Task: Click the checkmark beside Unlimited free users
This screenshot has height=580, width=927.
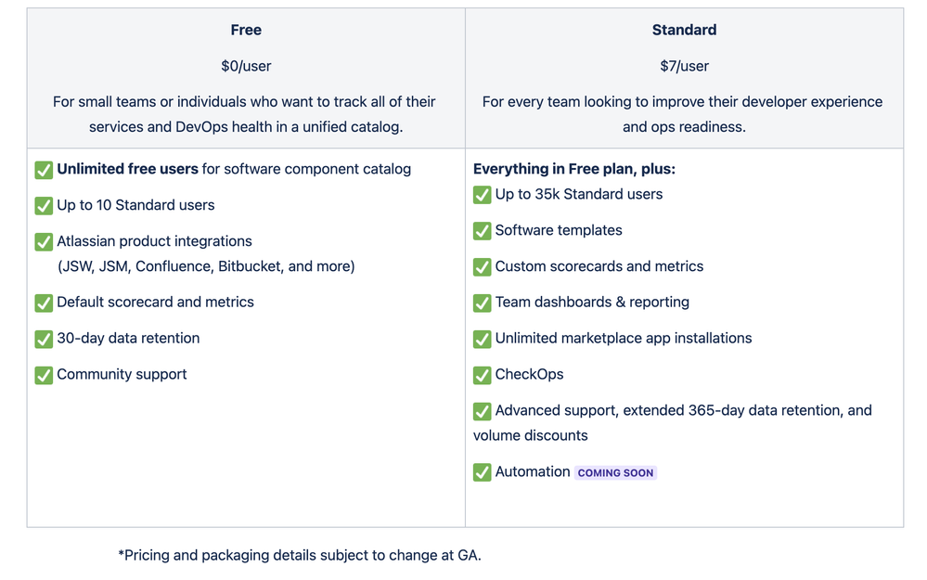Action: (44, 170)
